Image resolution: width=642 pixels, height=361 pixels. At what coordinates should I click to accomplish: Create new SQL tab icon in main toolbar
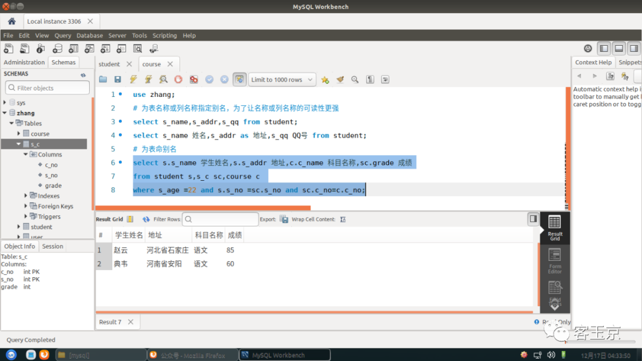click(8, 49)
